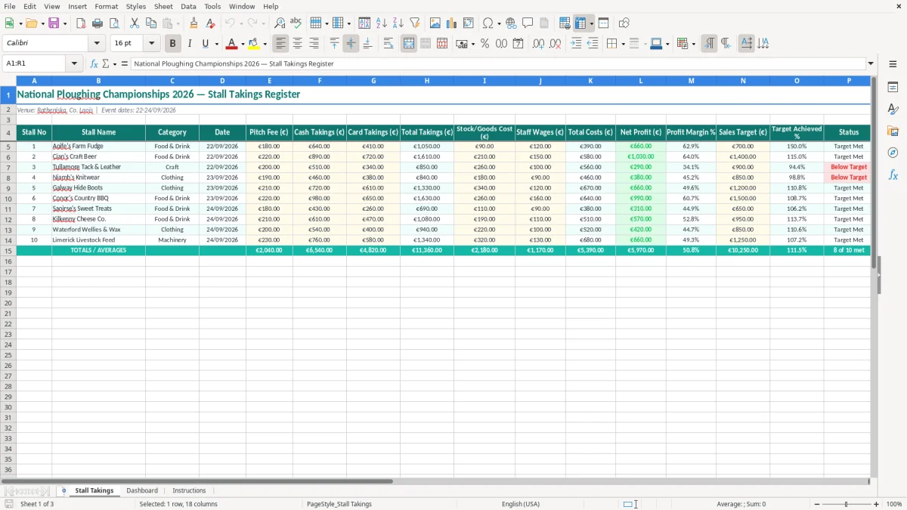Viewport: 907px width, 510px height.
Task: Remove a decimal place
Action: [555, 44]
